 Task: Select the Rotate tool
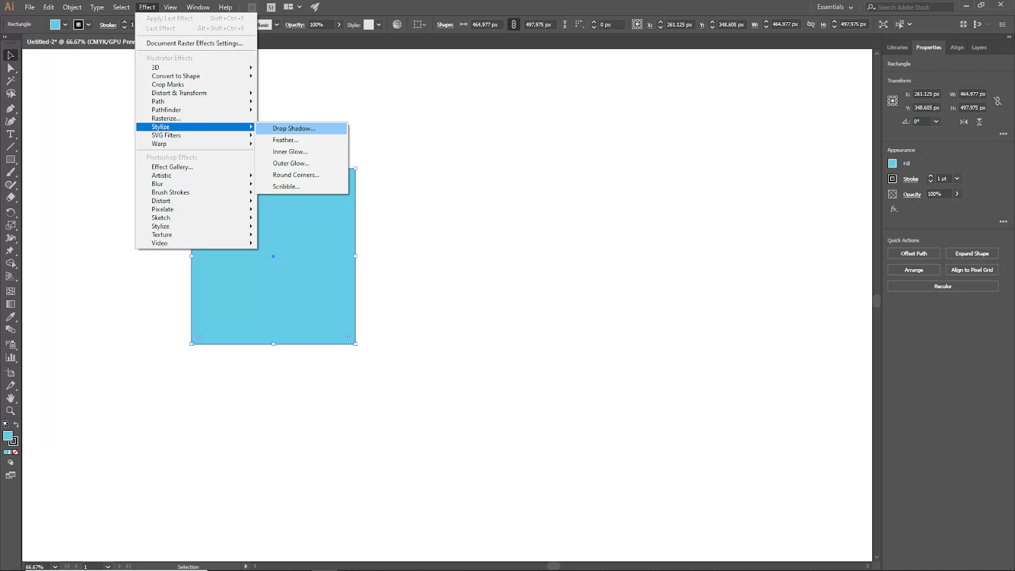pyautogui.click(x=10, y=213)
